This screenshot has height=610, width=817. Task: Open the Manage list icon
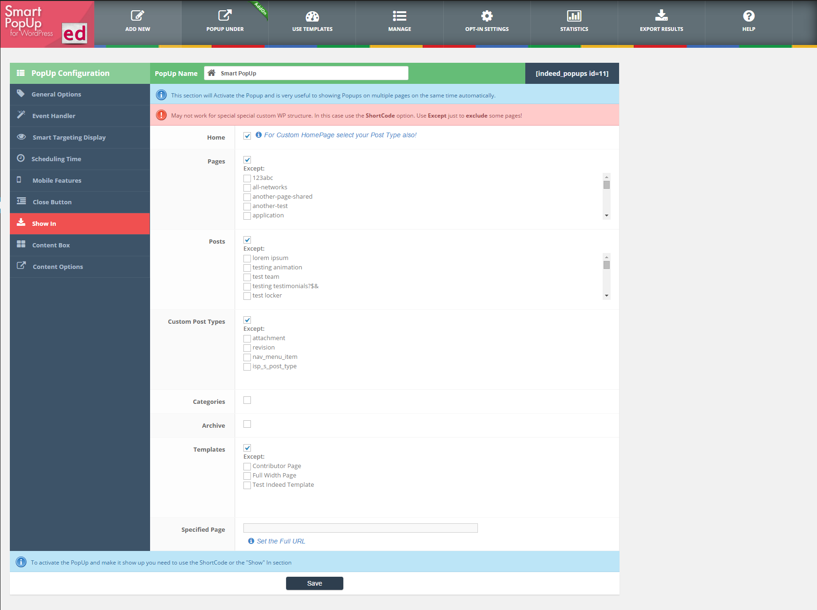[400, 16]
